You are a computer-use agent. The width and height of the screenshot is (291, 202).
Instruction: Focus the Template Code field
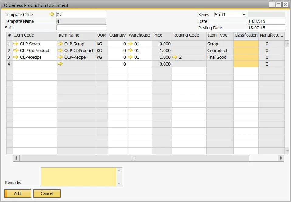coord(81,15)
